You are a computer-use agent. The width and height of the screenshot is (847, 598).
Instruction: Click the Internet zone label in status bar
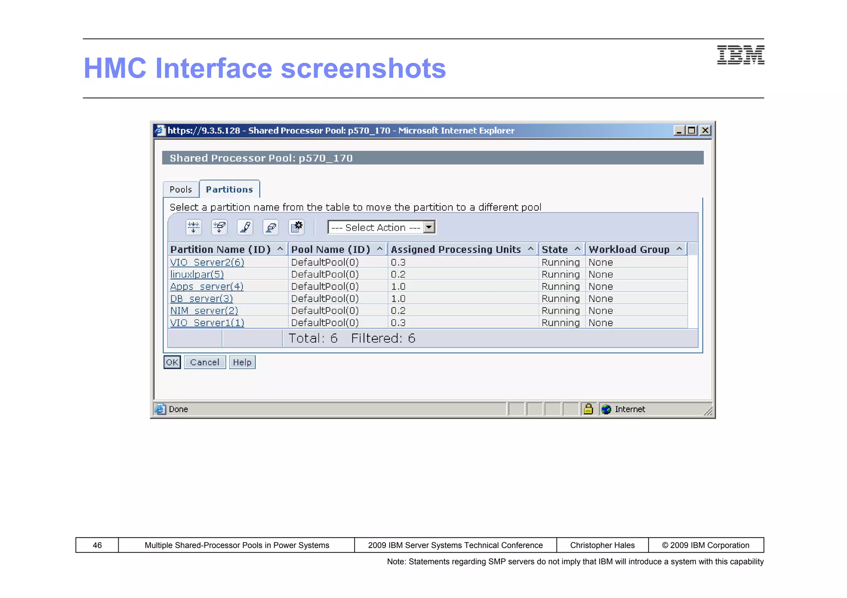[x=630, y=409]
